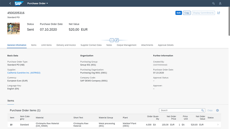Click English (EN) language key value
This screenshot has width=230, height=129.
click(x=13, y=89)
